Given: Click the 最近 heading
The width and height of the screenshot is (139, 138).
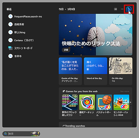Looking at the screenshot, I should pos(9,9).
